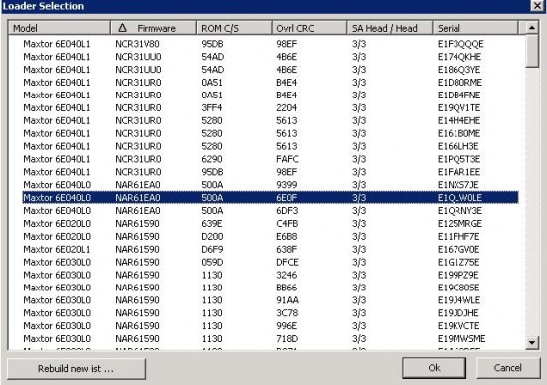Select row with serial E1QRNY3E
This screenshot has width=547, height=385.
[x=271, y=211]
